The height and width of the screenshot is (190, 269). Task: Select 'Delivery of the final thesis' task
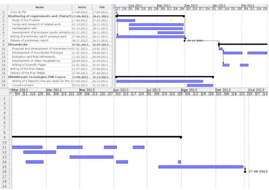pos(28,73)
